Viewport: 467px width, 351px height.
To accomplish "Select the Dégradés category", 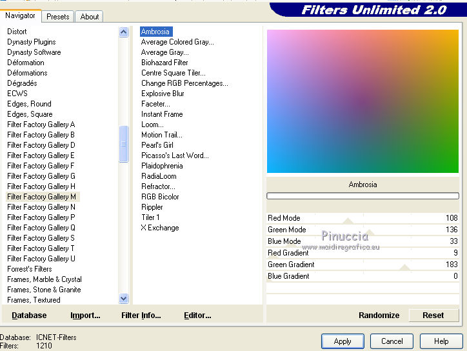I will click(22, 83).
